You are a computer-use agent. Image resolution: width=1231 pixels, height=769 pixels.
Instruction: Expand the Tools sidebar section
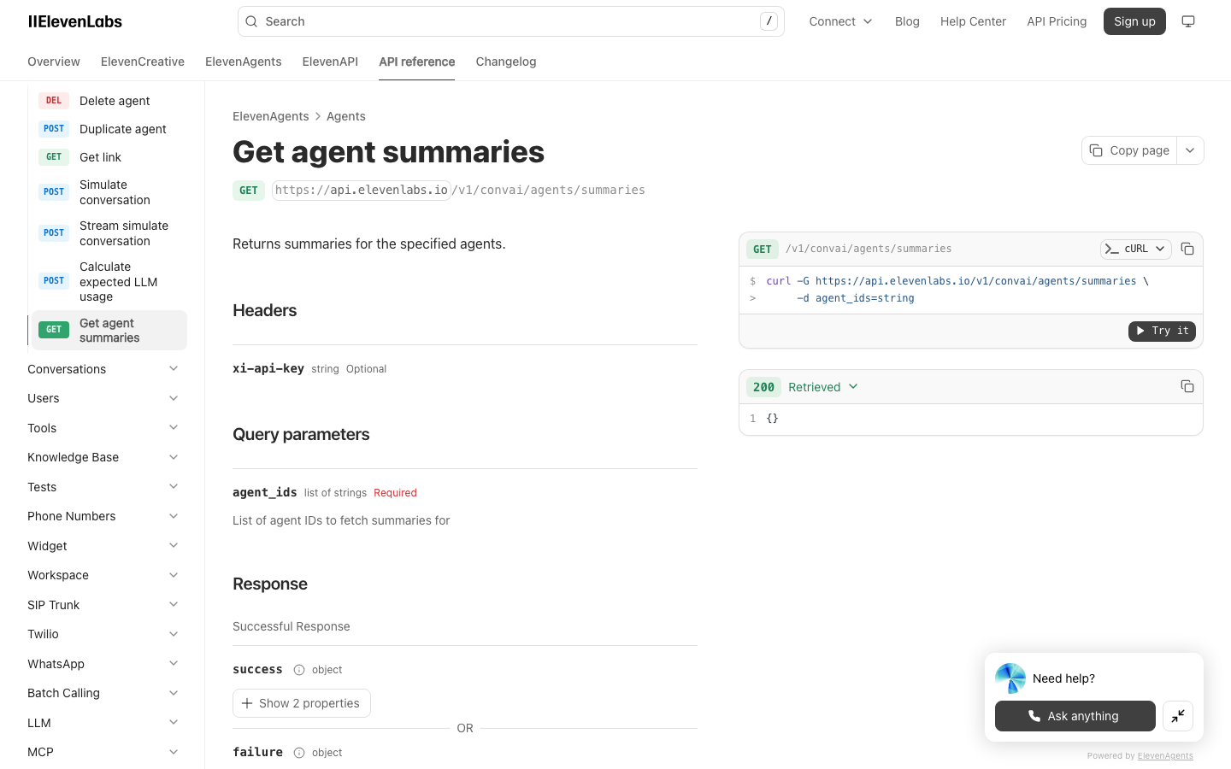pyautogui.click(x=103, y=428)
